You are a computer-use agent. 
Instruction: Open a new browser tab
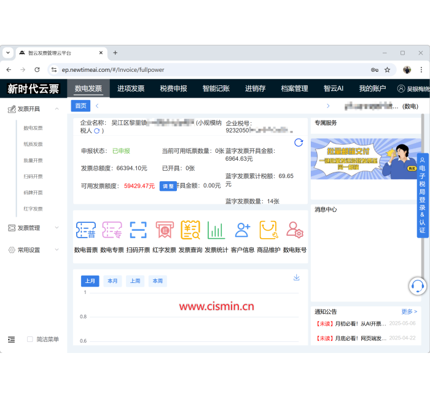point(115,53)
